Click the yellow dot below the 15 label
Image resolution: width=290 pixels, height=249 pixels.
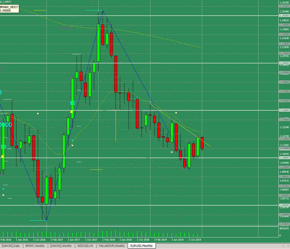click(71, 112)
